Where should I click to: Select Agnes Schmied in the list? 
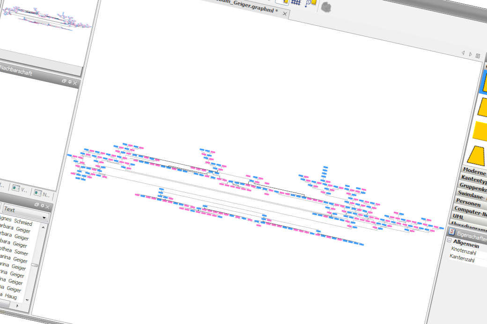pyautogui.click(x=17, y=222)
